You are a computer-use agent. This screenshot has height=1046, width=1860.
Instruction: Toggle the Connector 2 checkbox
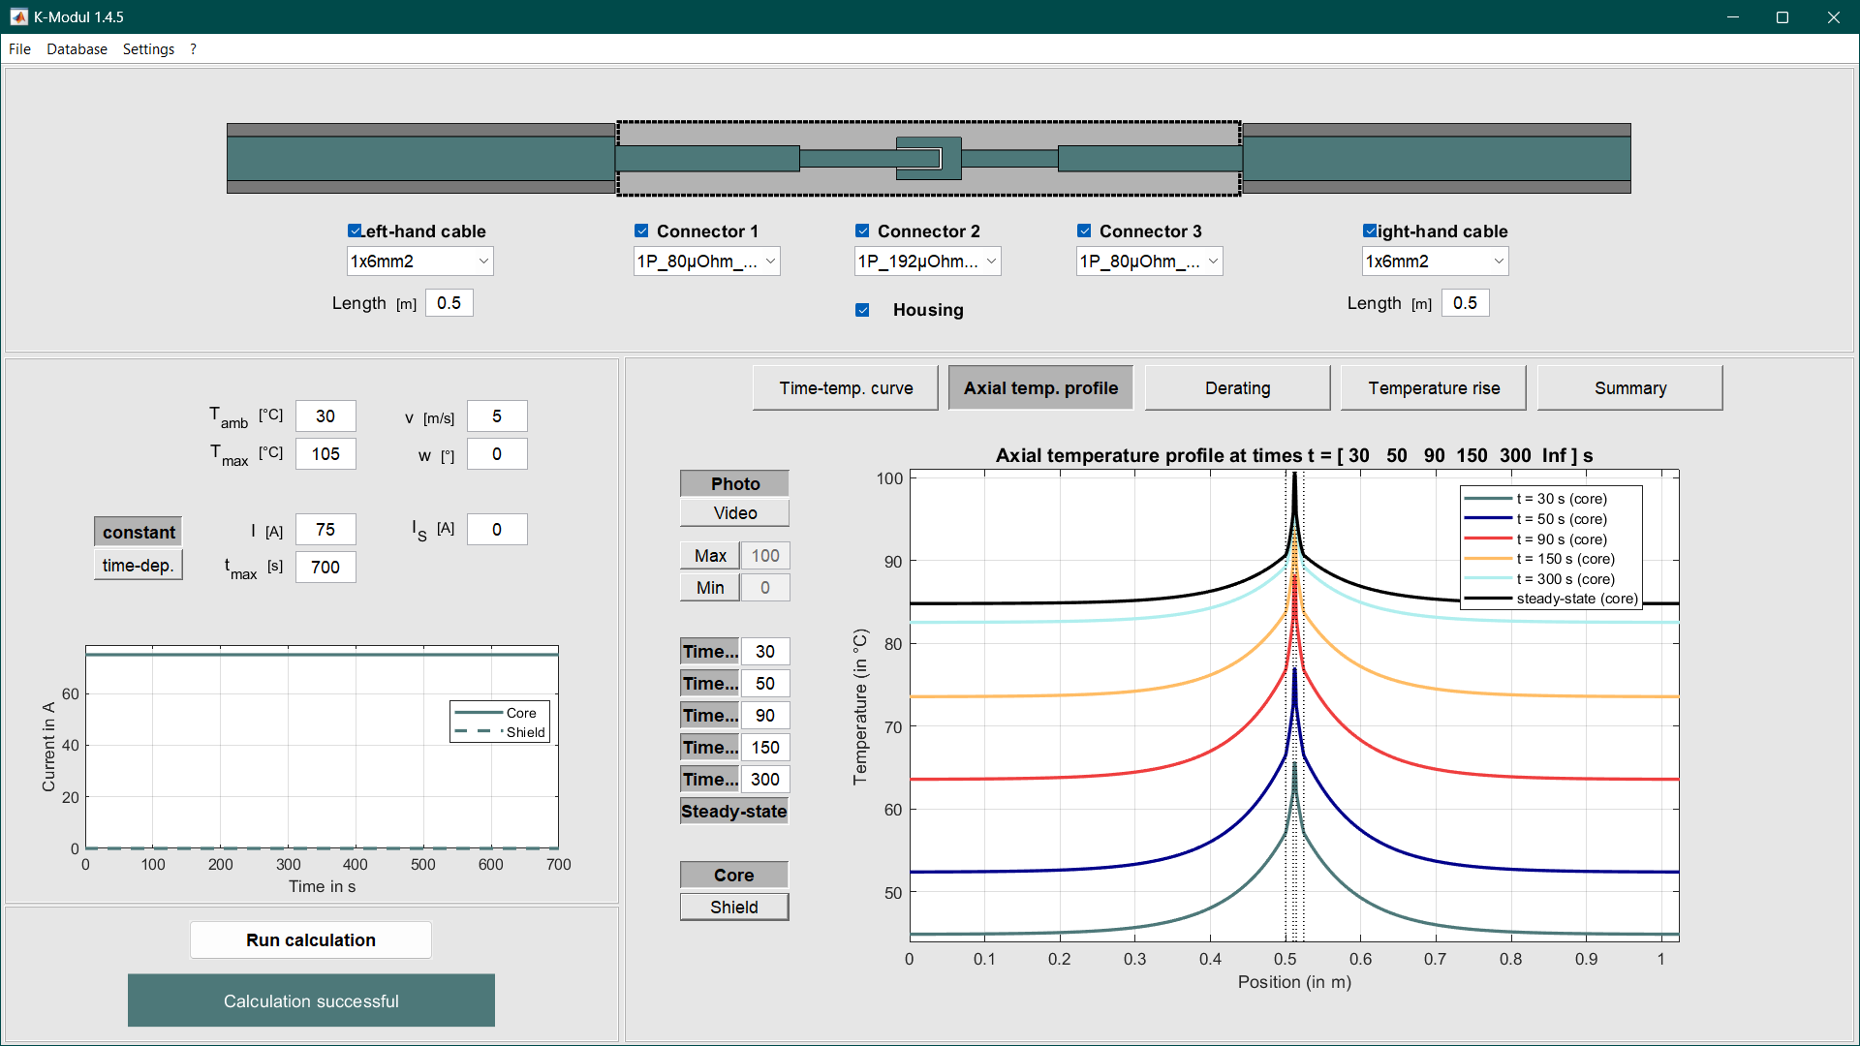click(862, 231)
